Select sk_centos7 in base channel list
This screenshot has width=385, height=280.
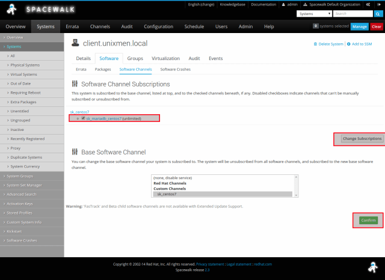[223, 194]
